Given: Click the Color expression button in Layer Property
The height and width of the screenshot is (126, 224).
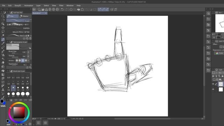Looking at the screenshot, I should pyautogui.click(x=220, y=53).
